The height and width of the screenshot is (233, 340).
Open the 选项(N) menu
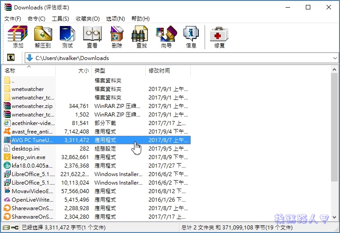(115, 19)
